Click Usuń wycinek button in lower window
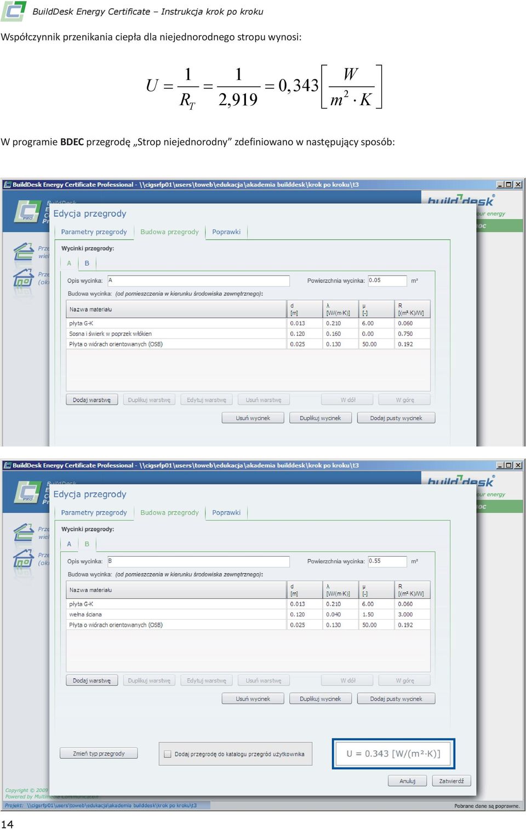The width and height of the screenshot is (526, 830). pos(253,699)
